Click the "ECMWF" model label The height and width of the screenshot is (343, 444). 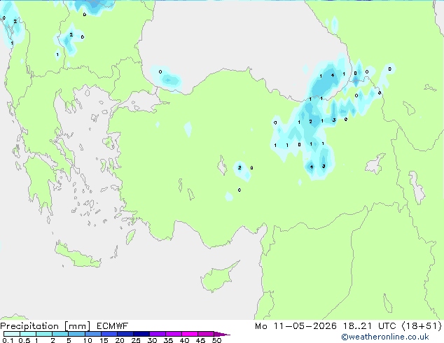coord(113,326)
